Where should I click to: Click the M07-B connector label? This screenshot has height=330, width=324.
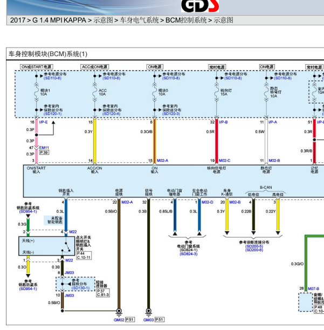(x=313, y=289)
